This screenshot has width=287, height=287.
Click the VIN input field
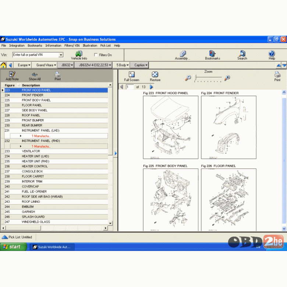click(x=36, y=55)
